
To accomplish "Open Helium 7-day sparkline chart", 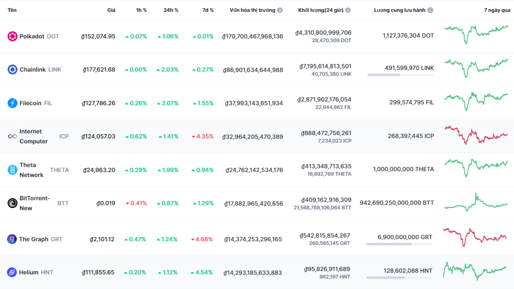I will (x=475, y=271).
